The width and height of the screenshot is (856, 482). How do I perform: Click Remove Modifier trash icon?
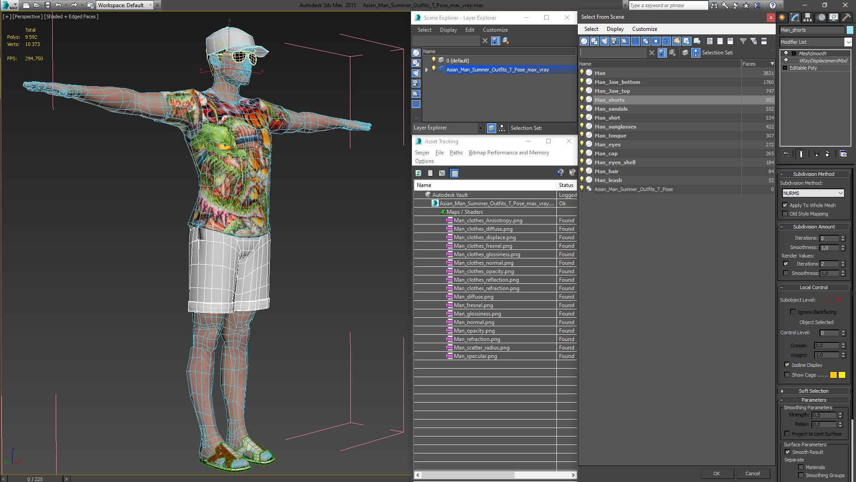click(827, 154)
